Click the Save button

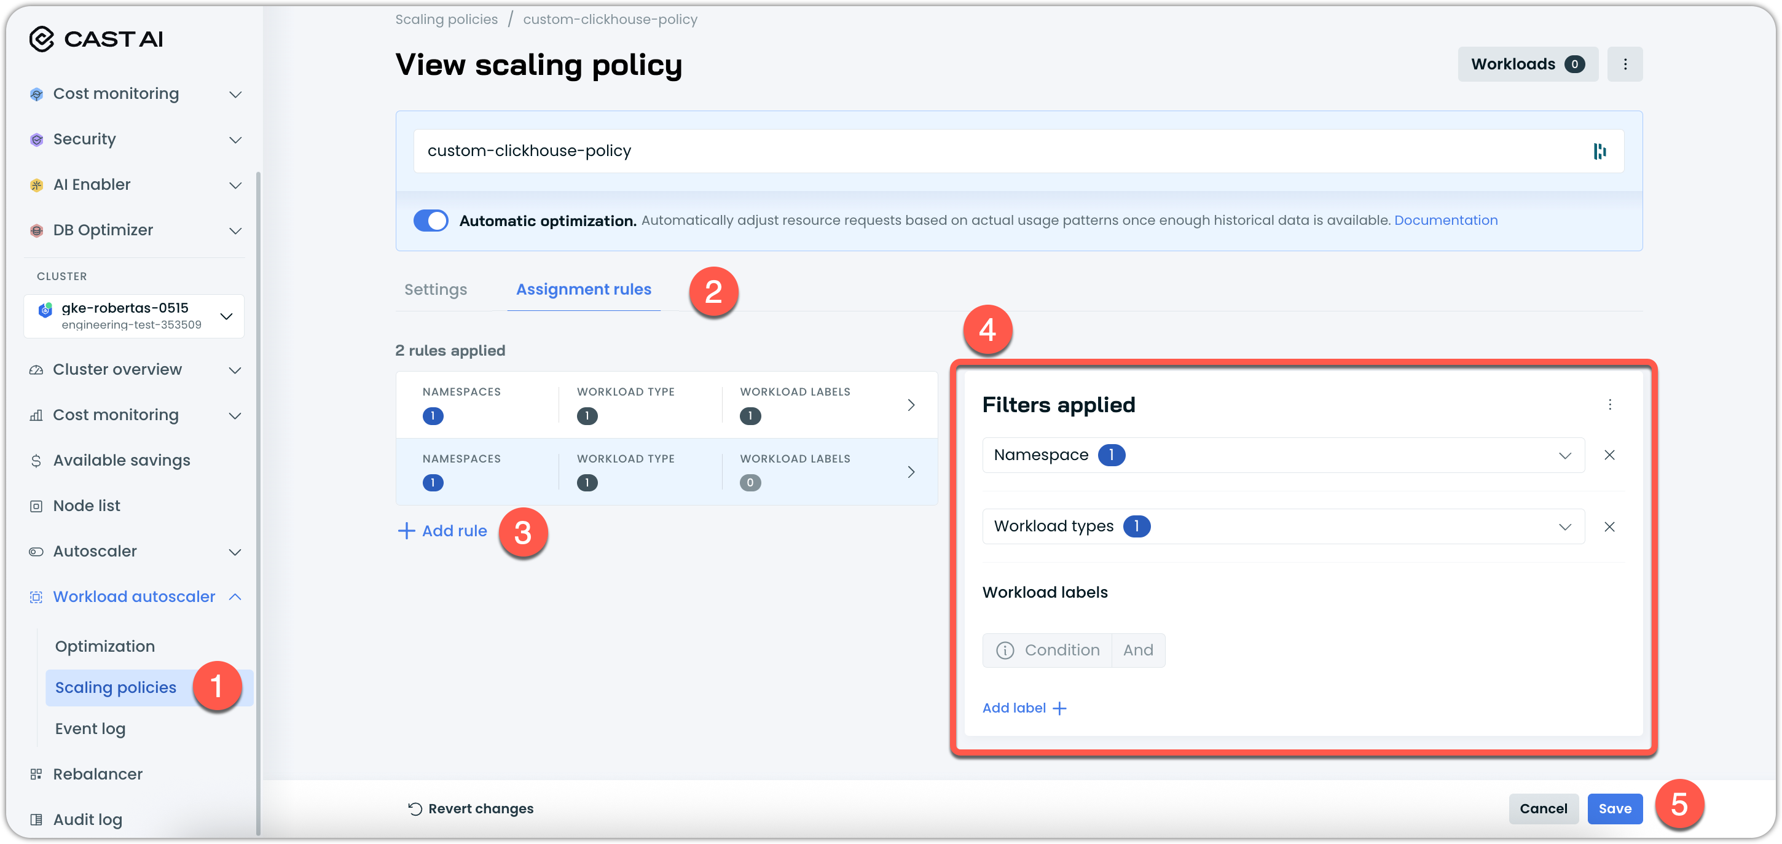click(x=1614, y=809)
